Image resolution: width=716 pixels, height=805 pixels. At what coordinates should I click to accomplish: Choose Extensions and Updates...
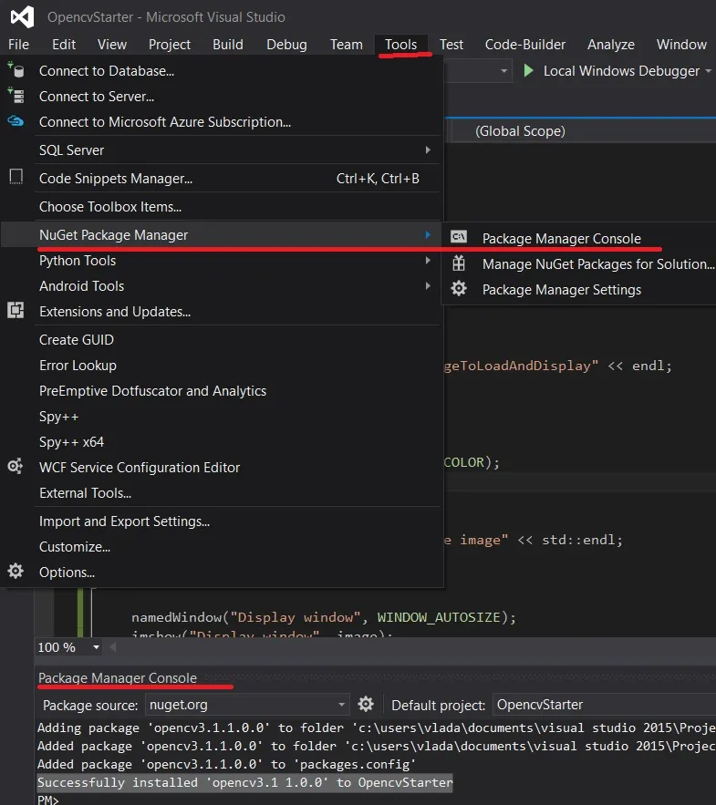222,312
